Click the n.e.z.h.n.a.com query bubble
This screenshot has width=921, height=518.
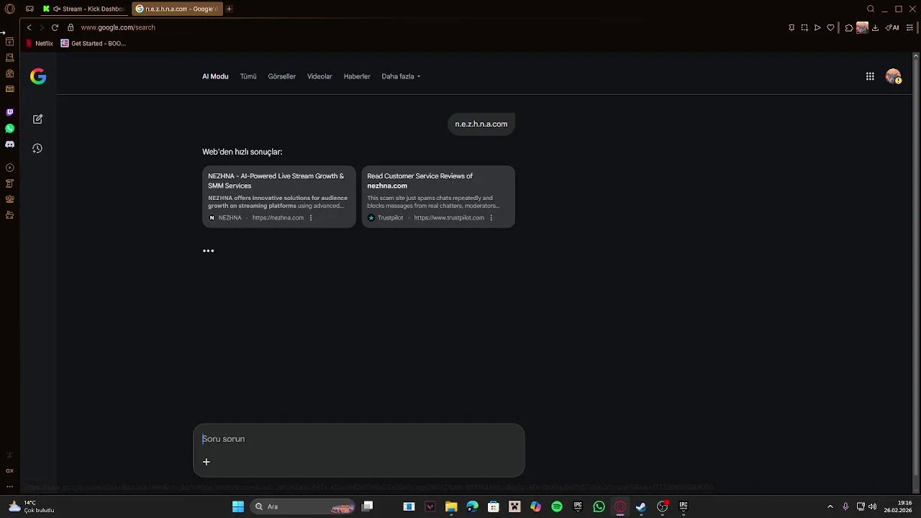pos(481,124)
